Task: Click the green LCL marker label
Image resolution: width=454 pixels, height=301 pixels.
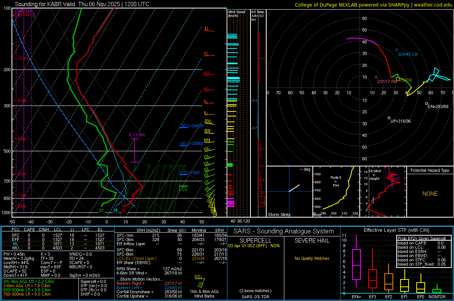Action: [x=183, y=189]
